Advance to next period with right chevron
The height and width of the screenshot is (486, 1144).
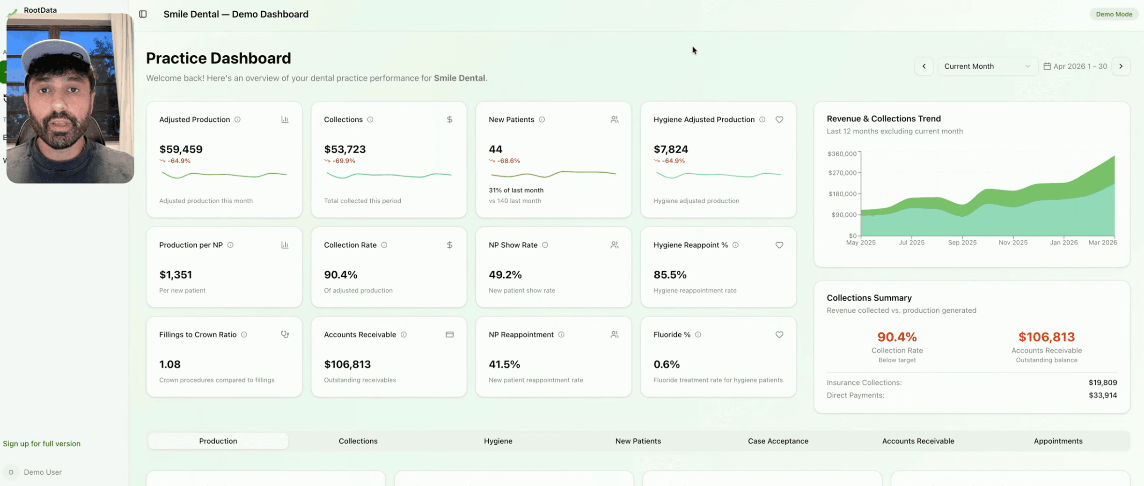[1121, 66]
